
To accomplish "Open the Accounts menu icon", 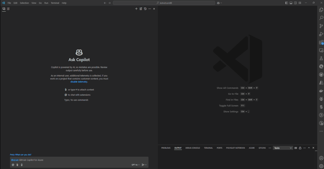I will click(321, 158).
